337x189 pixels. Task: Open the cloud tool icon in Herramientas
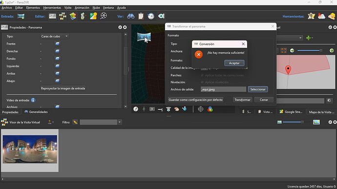pos(321,16)
